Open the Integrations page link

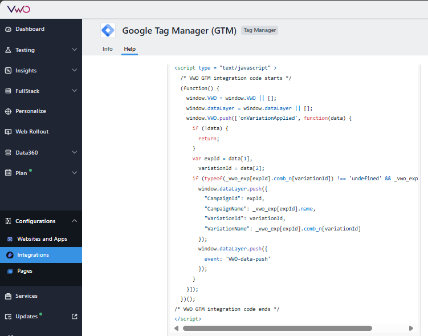pyautogui.click(x=41, y=255)
